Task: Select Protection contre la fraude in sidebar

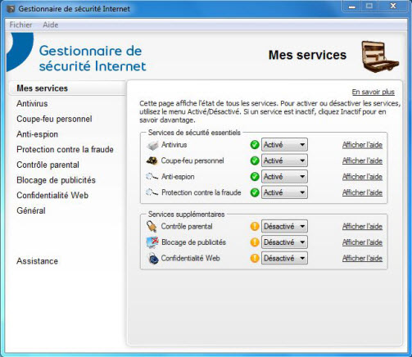Action: click(x=65, y=149)
